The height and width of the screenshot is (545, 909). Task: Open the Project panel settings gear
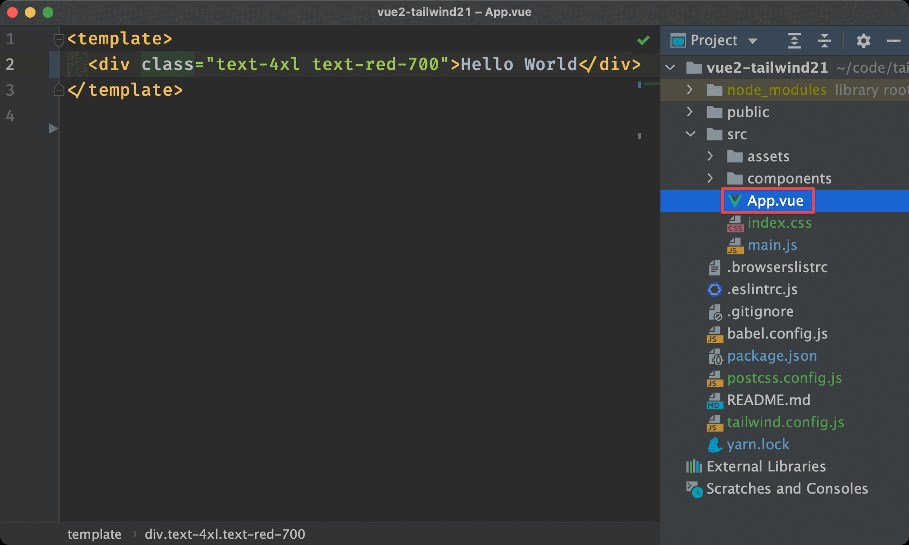(x=863, y=41)
